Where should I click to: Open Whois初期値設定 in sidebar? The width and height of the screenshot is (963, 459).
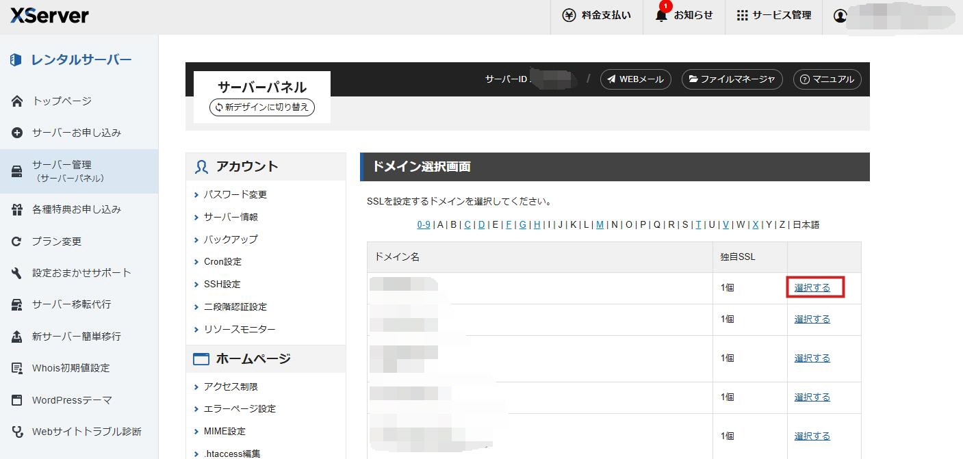click(70, 368)
